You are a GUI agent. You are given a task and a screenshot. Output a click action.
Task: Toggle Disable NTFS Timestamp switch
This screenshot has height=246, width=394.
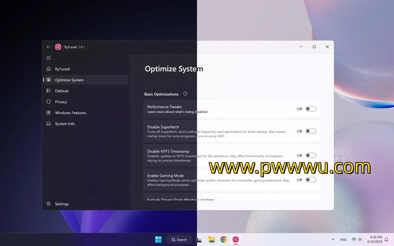[311, 156]
